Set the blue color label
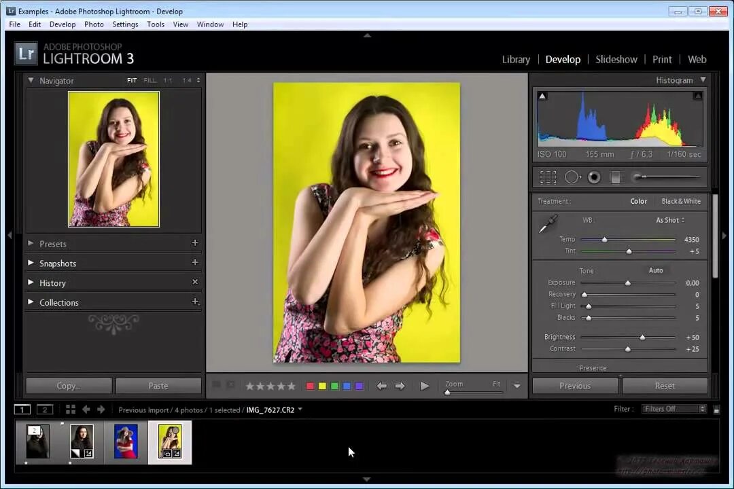Screen dimensions: 734x489 pyautogui.click(x=347, y=386)
